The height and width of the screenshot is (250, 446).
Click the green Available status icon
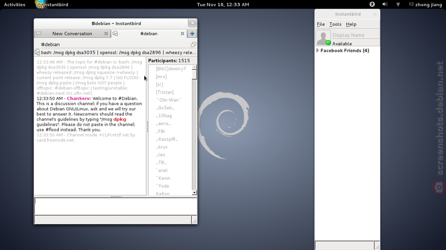[328, 43]
